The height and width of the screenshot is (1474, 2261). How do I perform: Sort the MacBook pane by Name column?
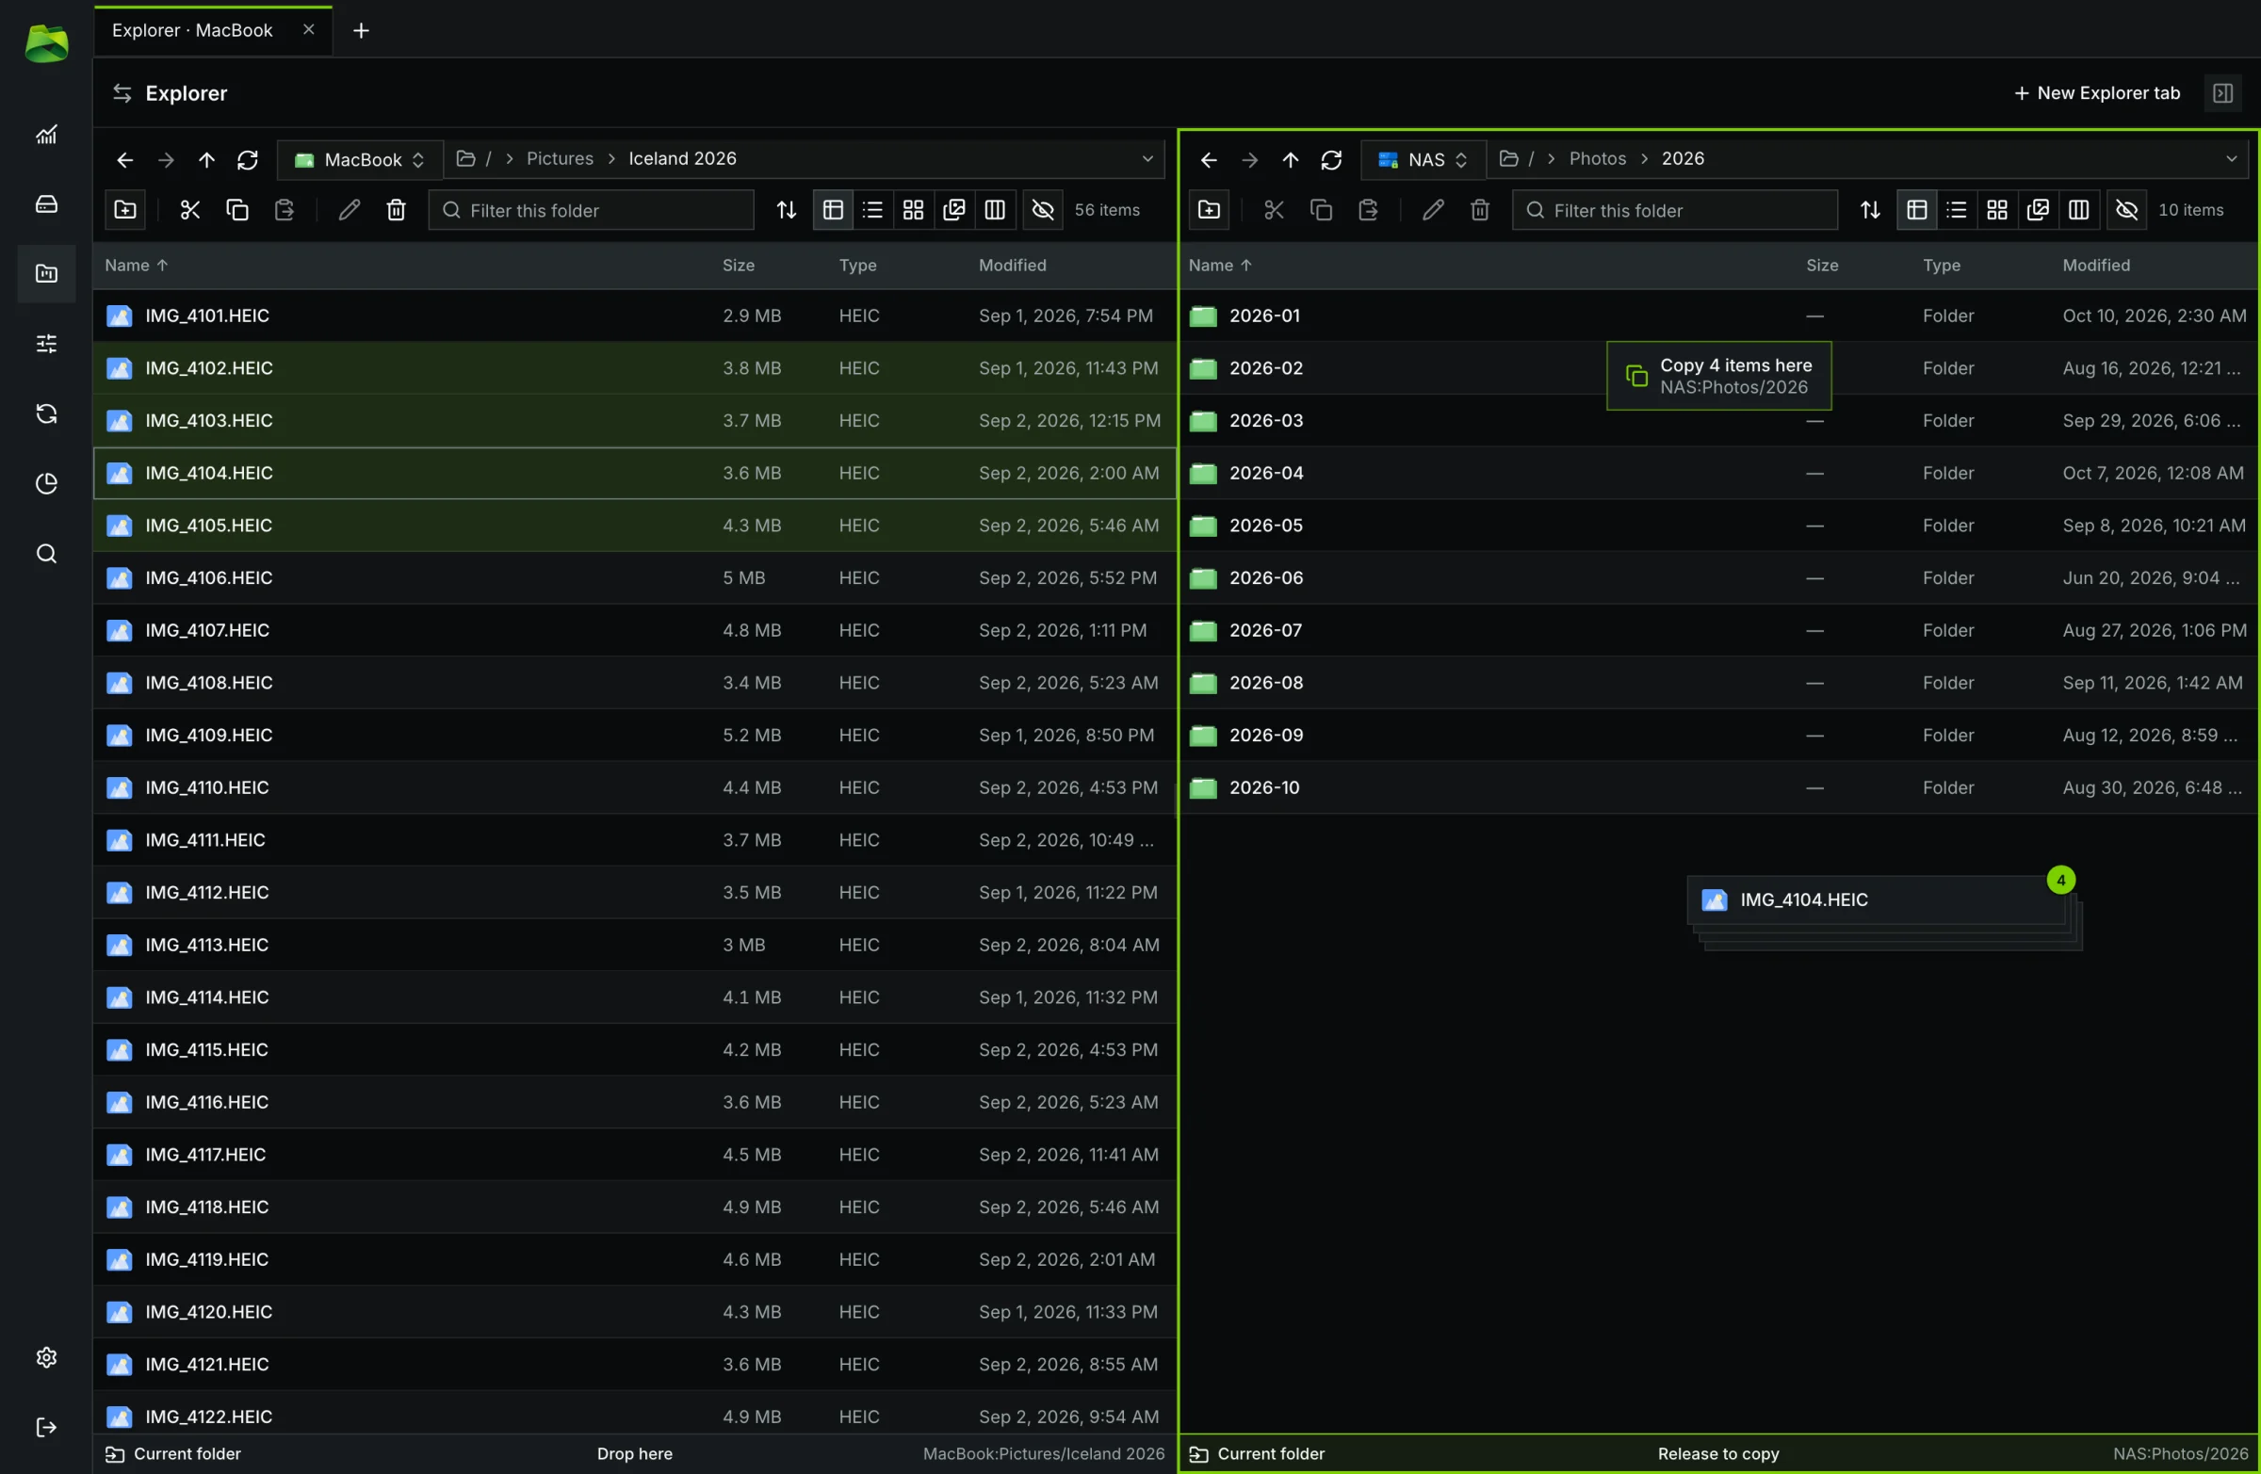tap(137, 265)
